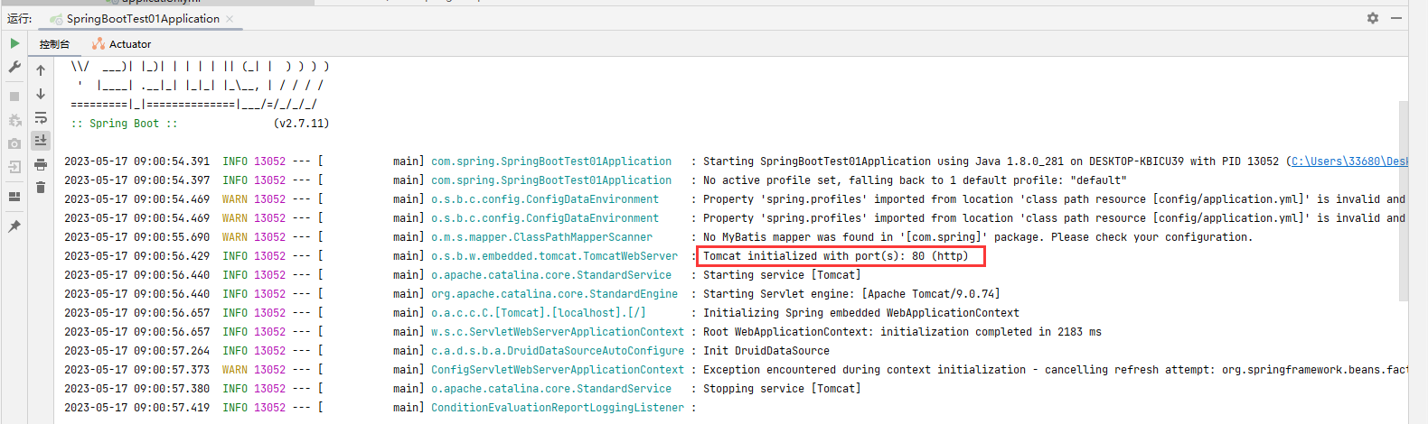Switch to the Actuator tab

(122, 43)
